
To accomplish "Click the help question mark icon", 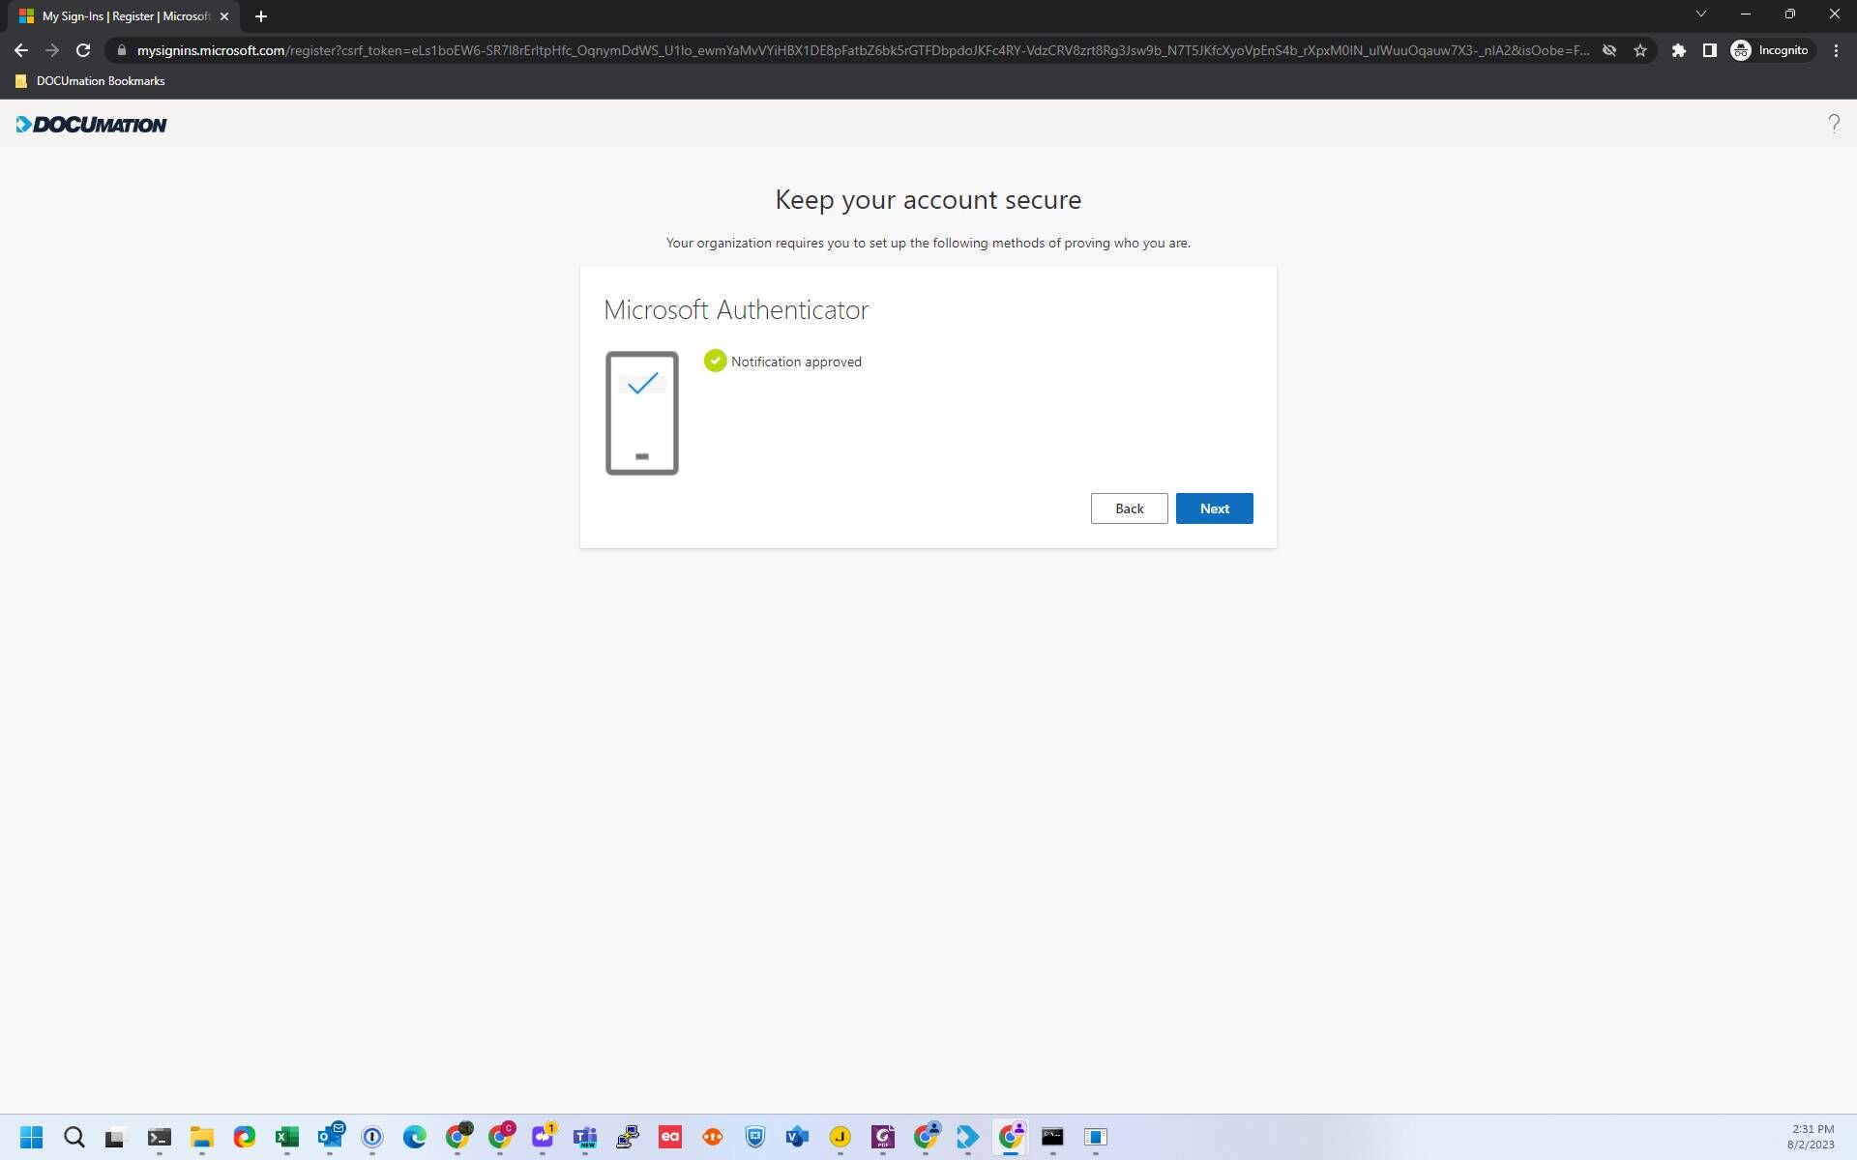I will coord(1834,123).
